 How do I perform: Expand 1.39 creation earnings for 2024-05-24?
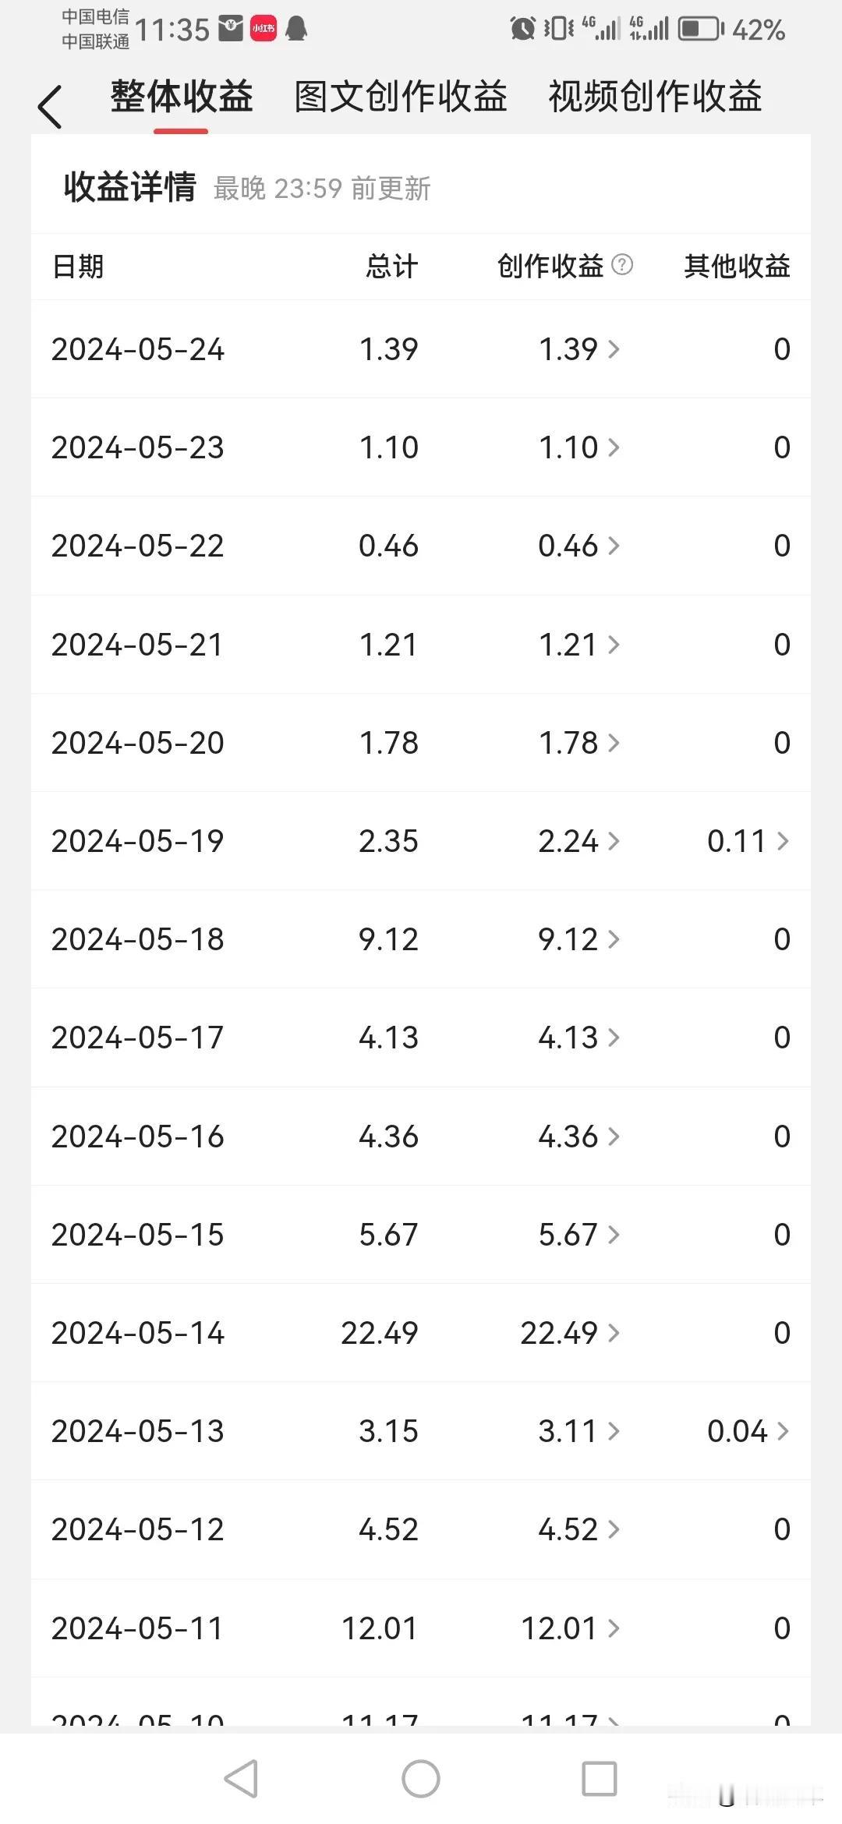coord(579,349)
